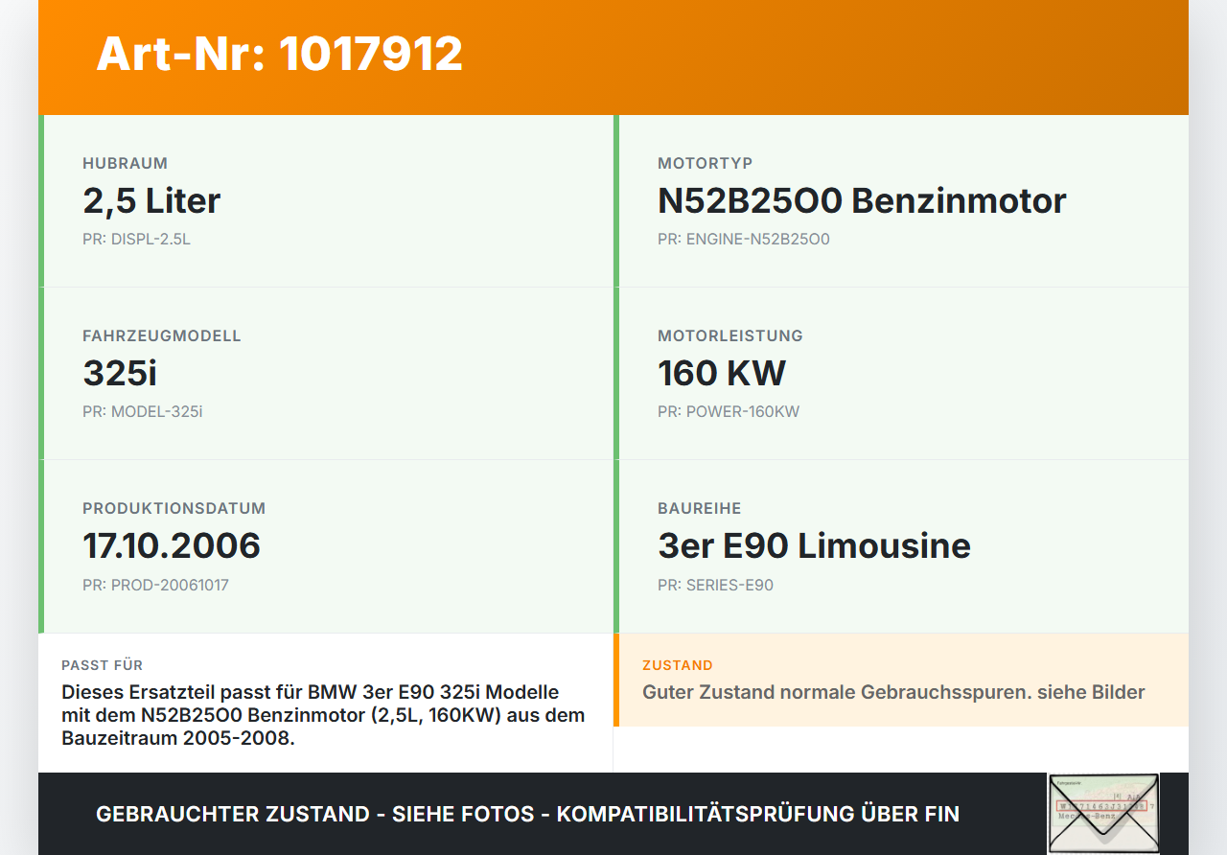Viewport: 1227px width, 855px height.
Task: Click the PR: SERIES-E90 code
Action: click(x=715, y=585)
